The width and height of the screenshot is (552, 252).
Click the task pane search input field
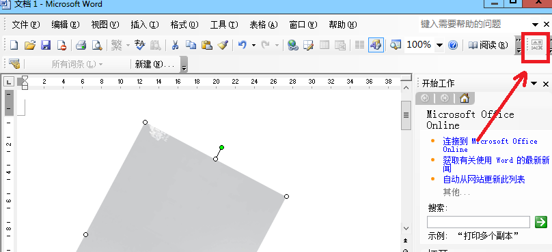pyautogui.click(x=478, y=222)
